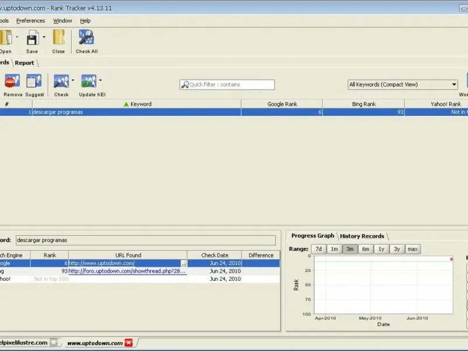The image size is (468, 351).
Task: Click the Open project icon
Action: [6, 37]
